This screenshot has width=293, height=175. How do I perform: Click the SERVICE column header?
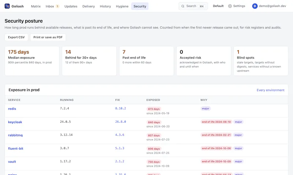[14, 100]
